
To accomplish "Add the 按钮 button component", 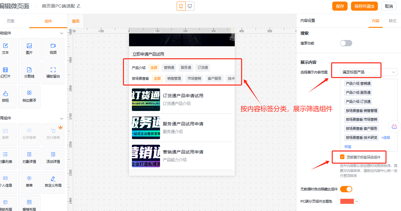I will pyautogui.click(x=5, y=97).
